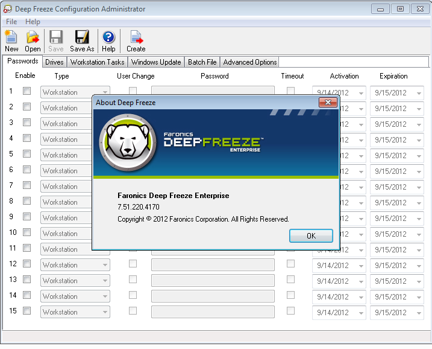Screen dimensions: 432x349
Task: Open Type dropdown for row 12
Action: [x=75, y=265]
